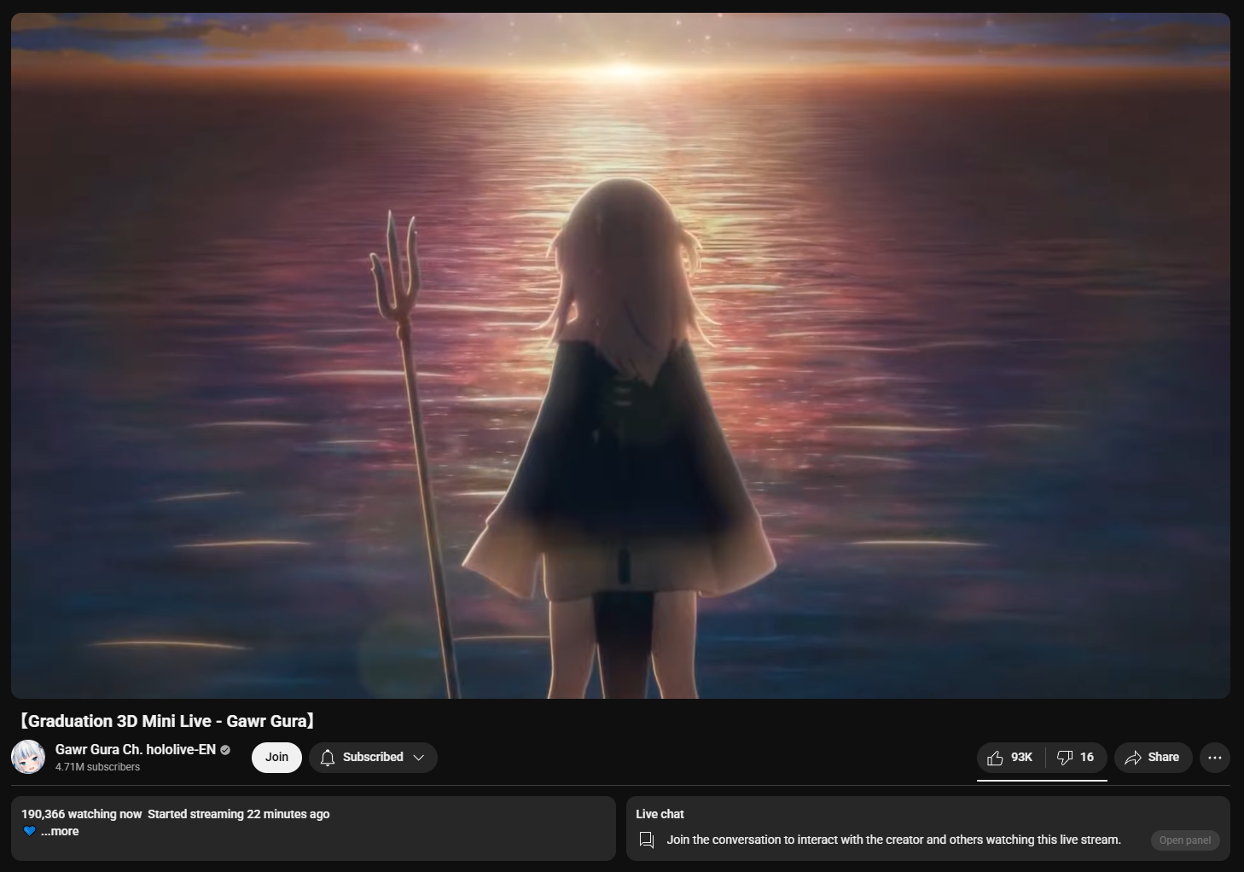This screenshot has height=872, width=1244.
Task: Click the 4.71M subscribers count
Action: click(x=98, y=767)
